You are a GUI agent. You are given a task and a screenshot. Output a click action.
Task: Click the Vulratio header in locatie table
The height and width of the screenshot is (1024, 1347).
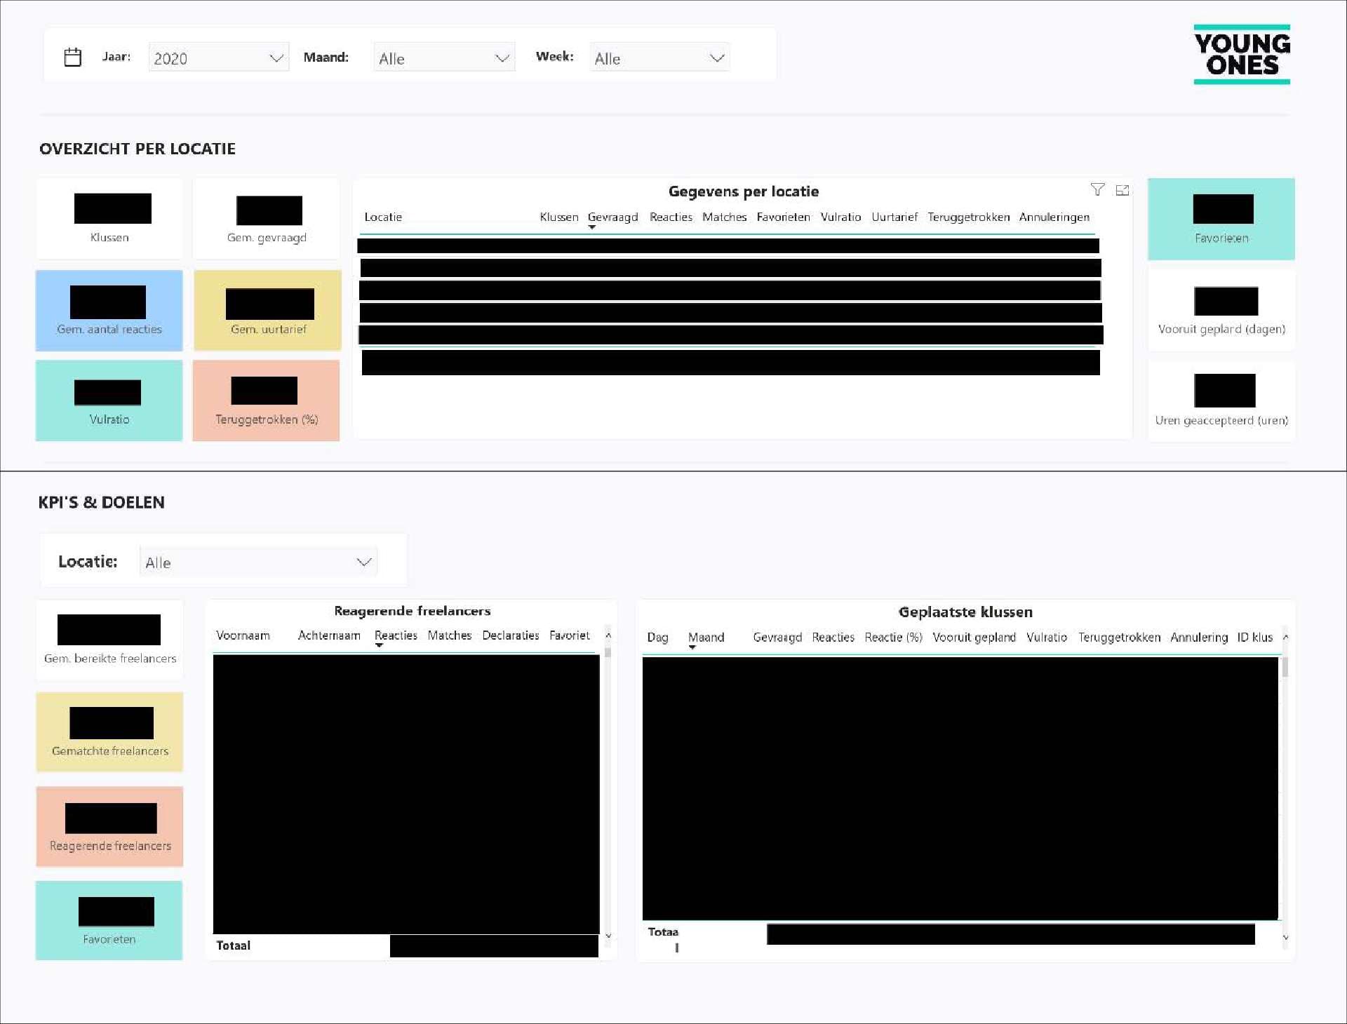click(x=840, y=217)
